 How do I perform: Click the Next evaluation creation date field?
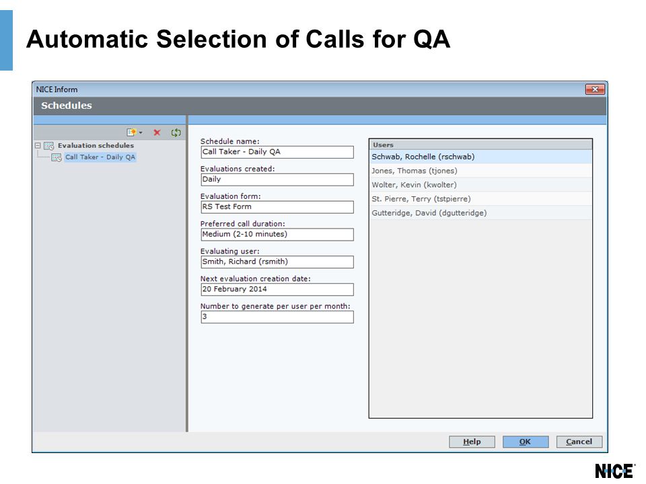click(277, 289)
